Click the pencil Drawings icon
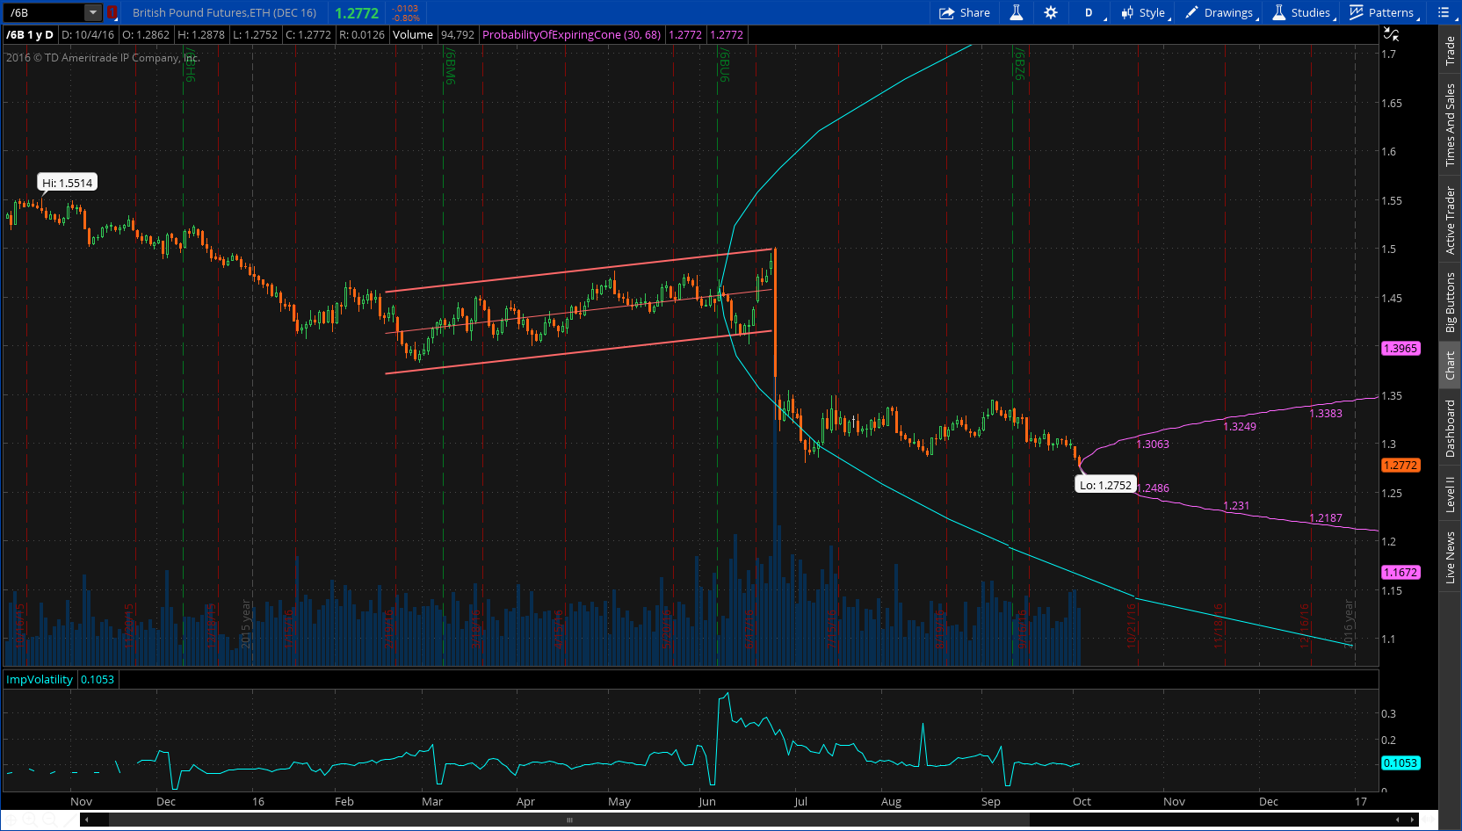Image resolution: width=1462 pixels, height=831 pixels. click(x=1191, y=12)
